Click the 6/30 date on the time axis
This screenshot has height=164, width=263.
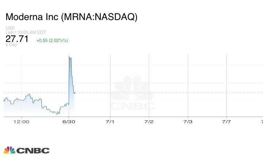coord(69,121)
